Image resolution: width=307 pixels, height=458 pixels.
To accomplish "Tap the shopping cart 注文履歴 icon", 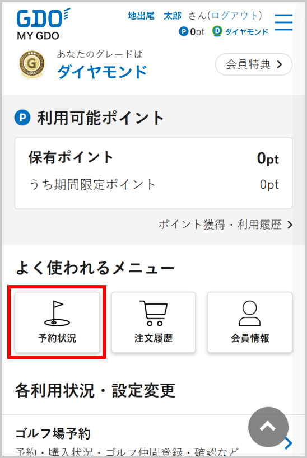I will click(x=153, y=313).
